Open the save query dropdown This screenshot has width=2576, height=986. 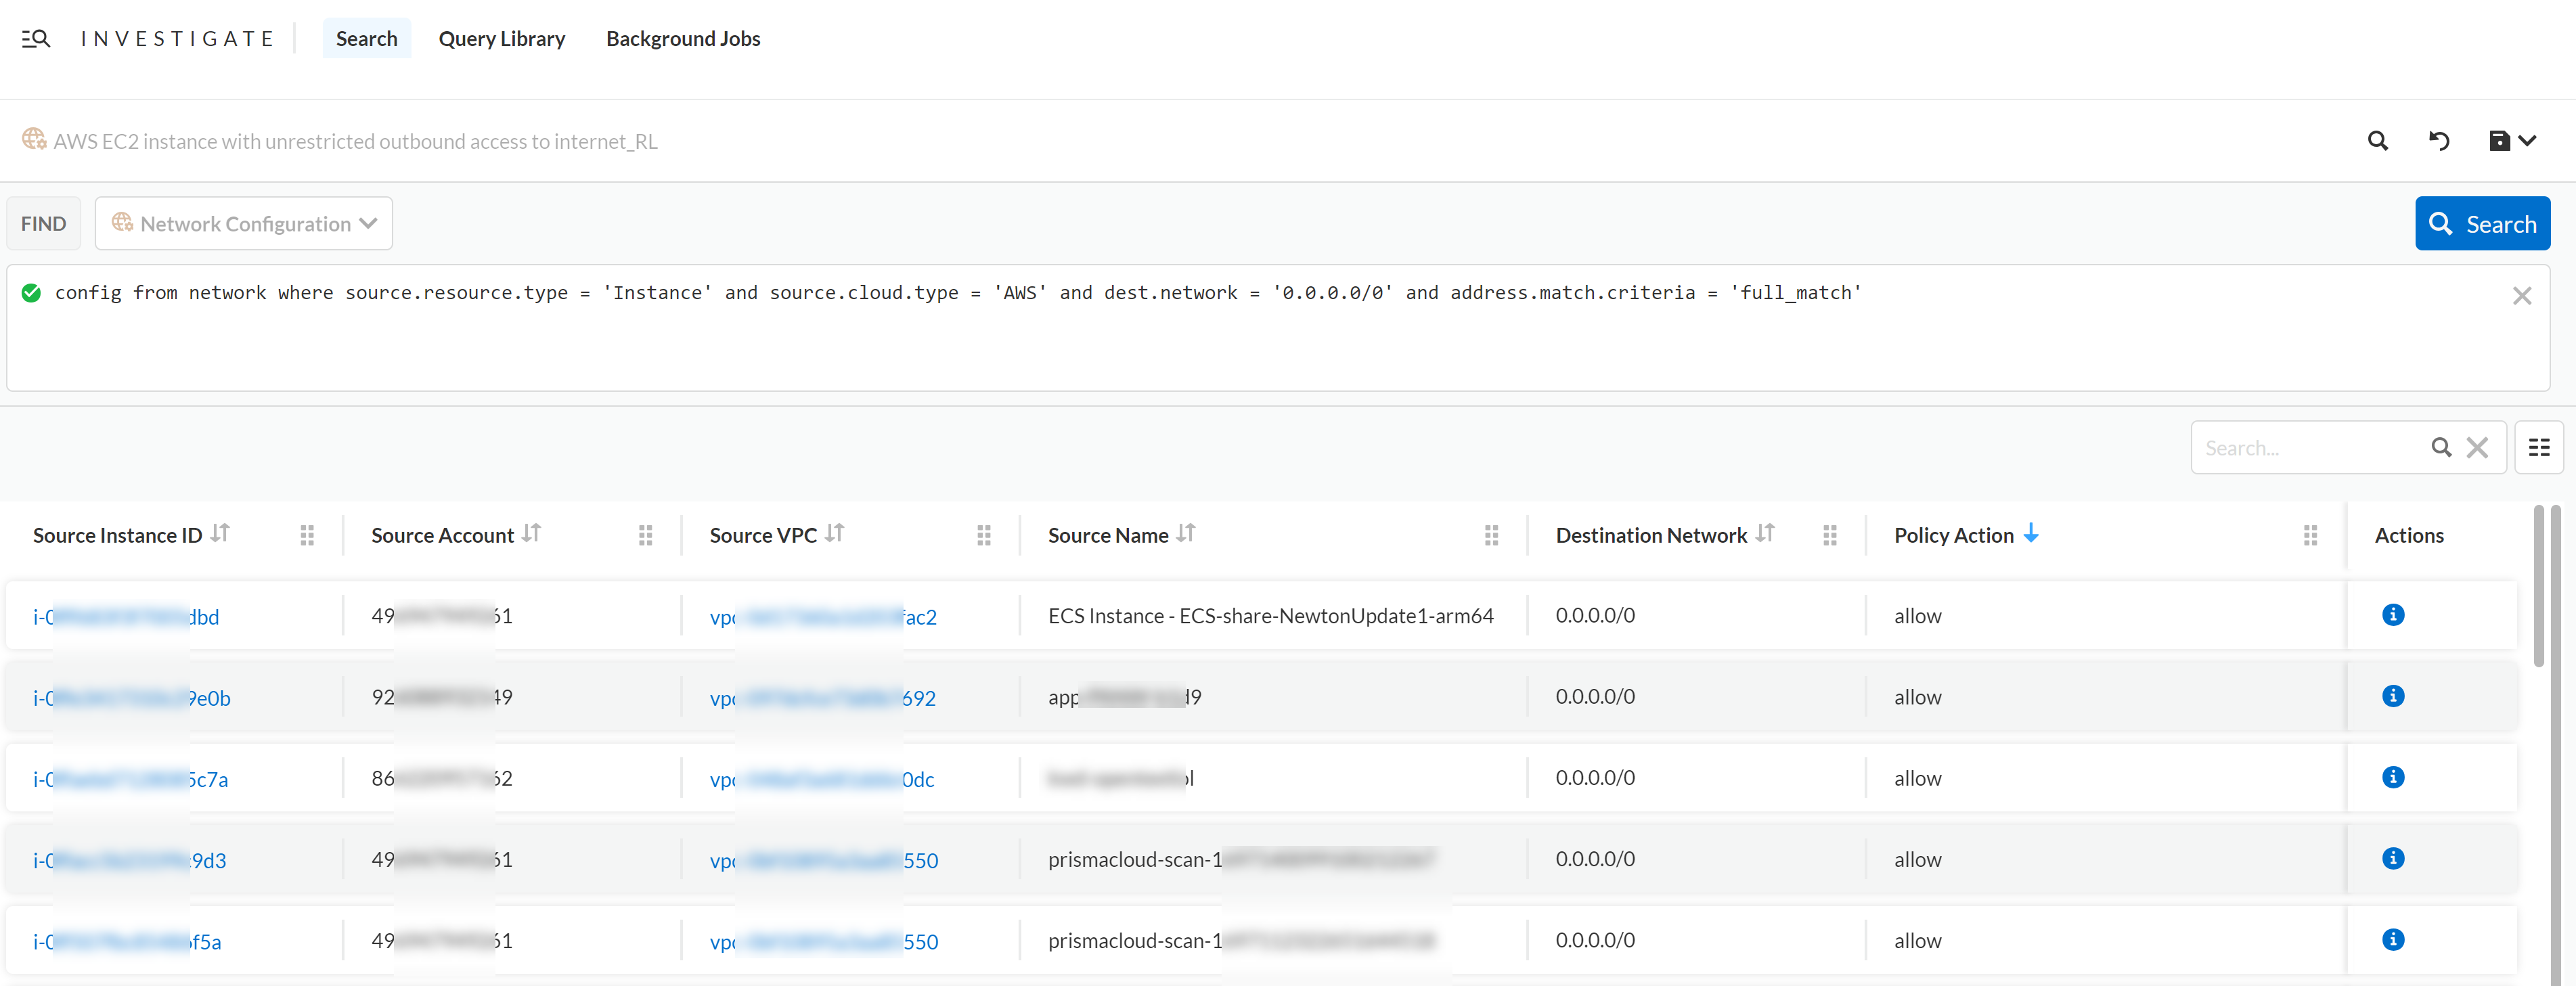[x=2512, y=141]
